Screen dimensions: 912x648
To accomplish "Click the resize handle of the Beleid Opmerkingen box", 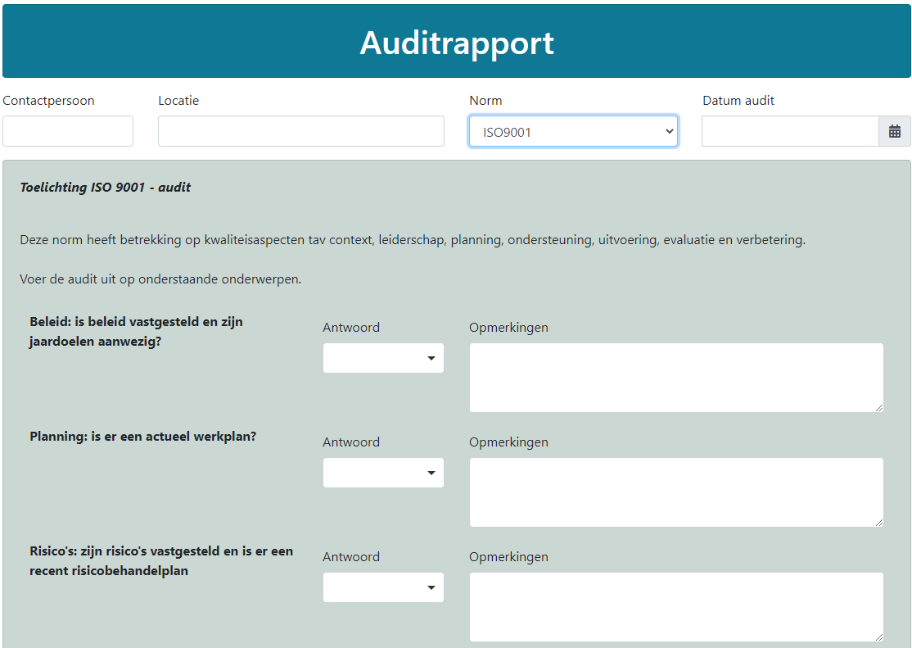I will 878,408.
